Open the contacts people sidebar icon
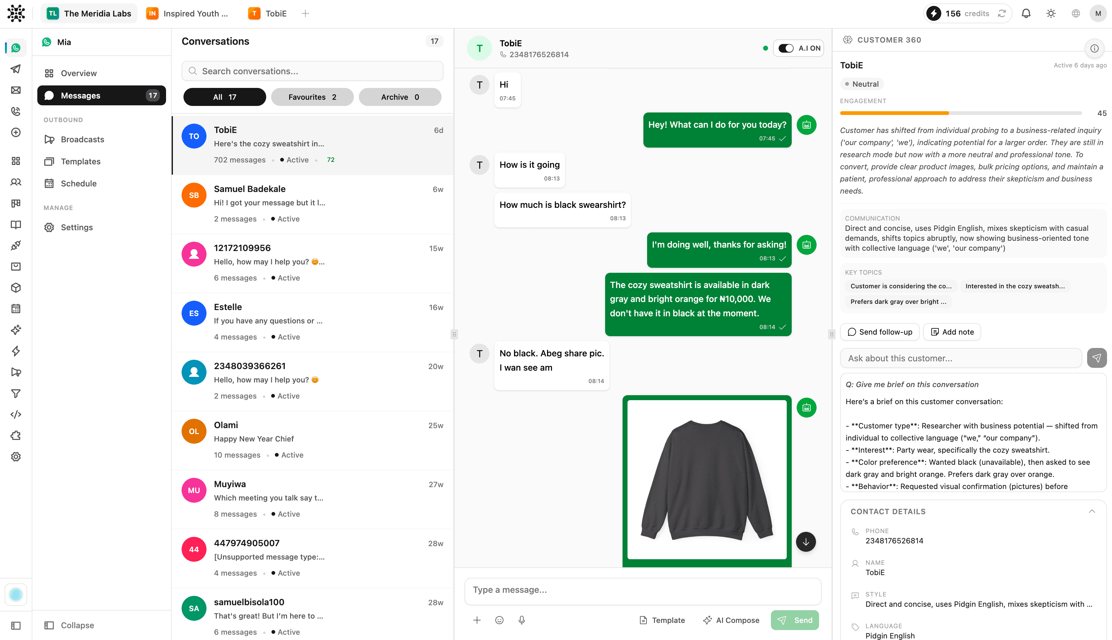This screenshot has height=640, width=1112. coord(16,182)
